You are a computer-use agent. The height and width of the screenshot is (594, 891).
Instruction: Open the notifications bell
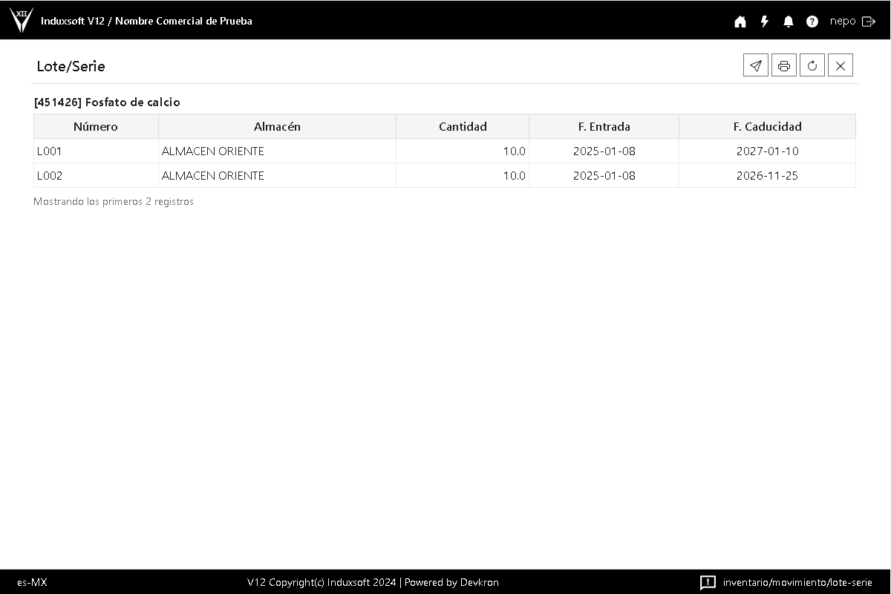(x=789, y=22)
